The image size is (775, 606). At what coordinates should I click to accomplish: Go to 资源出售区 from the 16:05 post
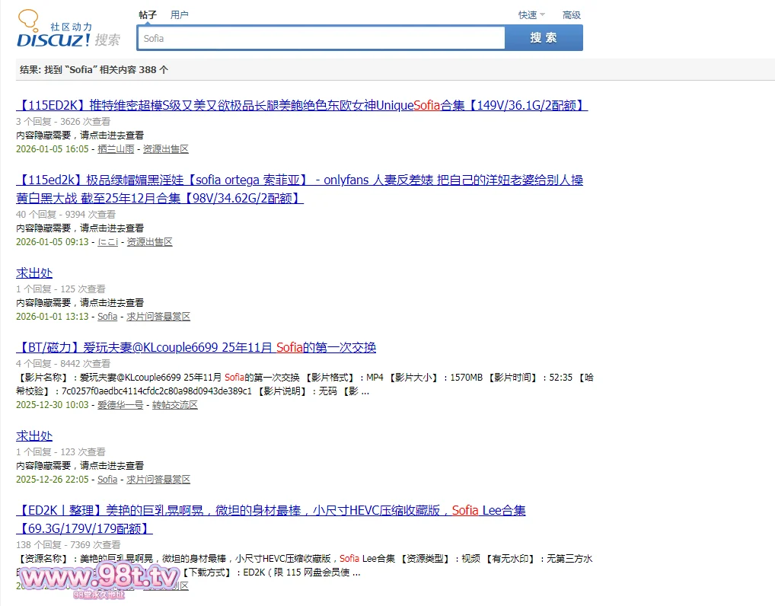coord(166,149)
